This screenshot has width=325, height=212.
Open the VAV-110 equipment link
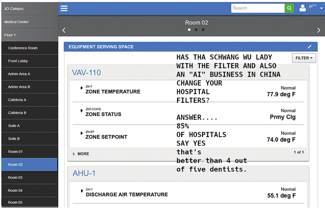86,73
